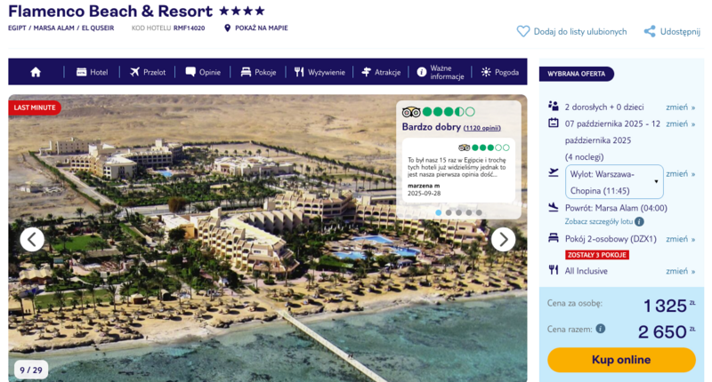Select the second review carousel dot

pos(449,212)
